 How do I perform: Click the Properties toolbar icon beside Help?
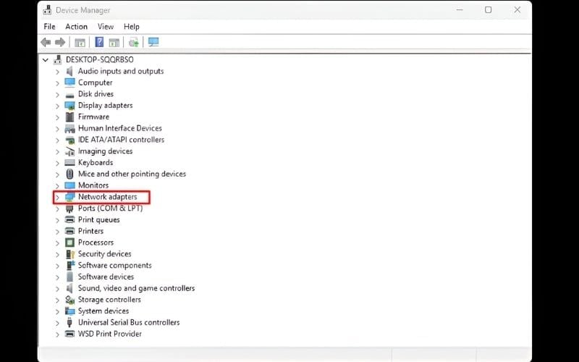(x=114, y=43)
